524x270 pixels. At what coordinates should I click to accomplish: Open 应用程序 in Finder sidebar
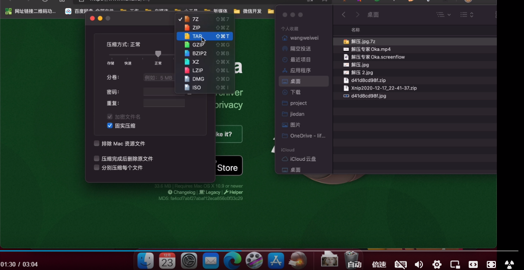304,70
